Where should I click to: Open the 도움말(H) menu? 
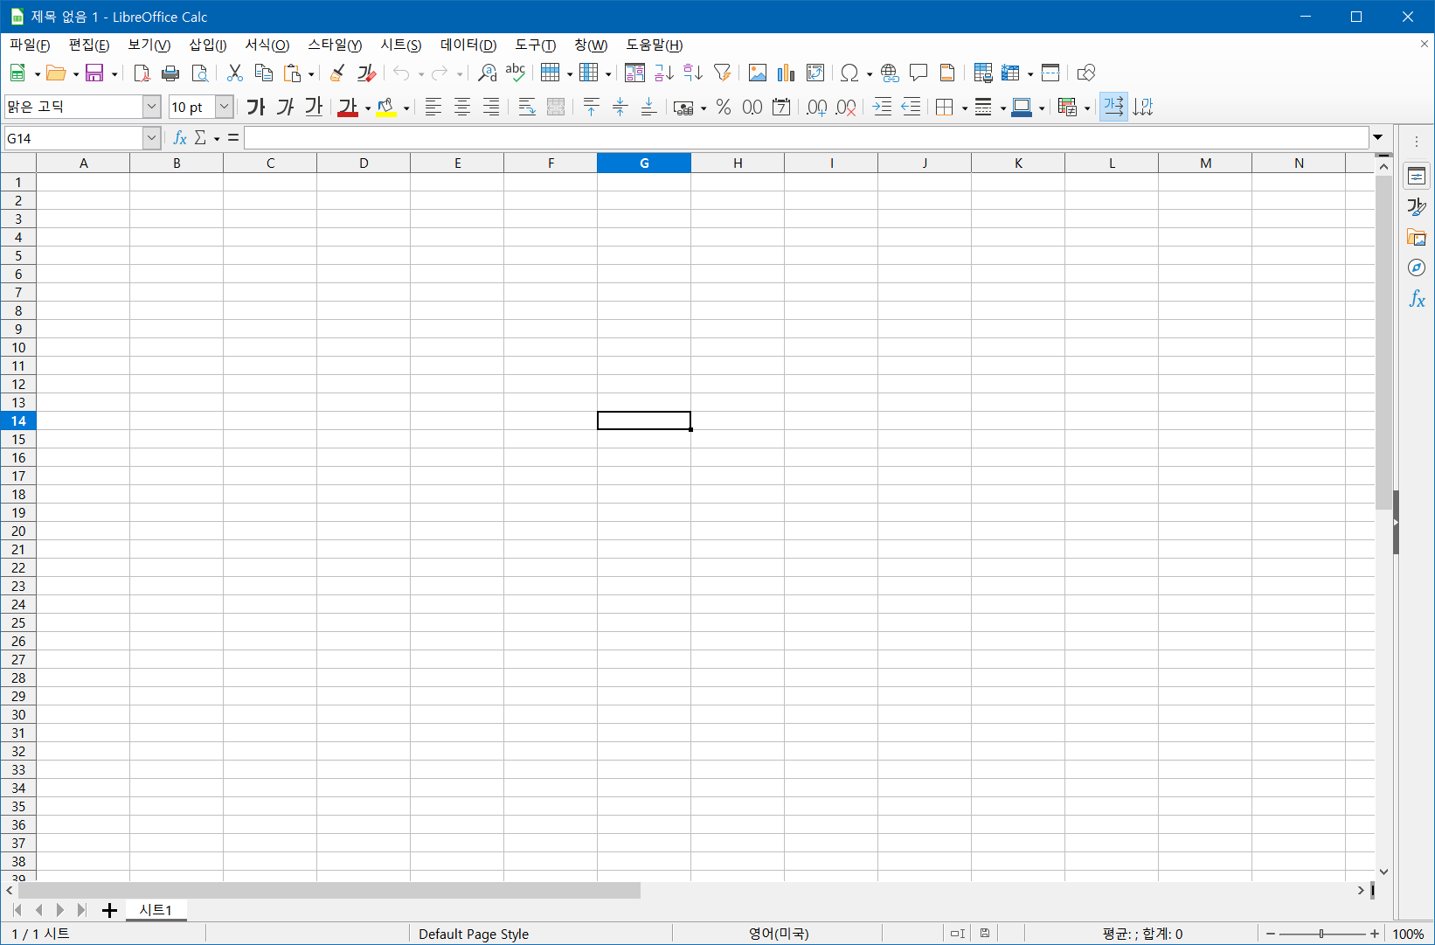655,45
